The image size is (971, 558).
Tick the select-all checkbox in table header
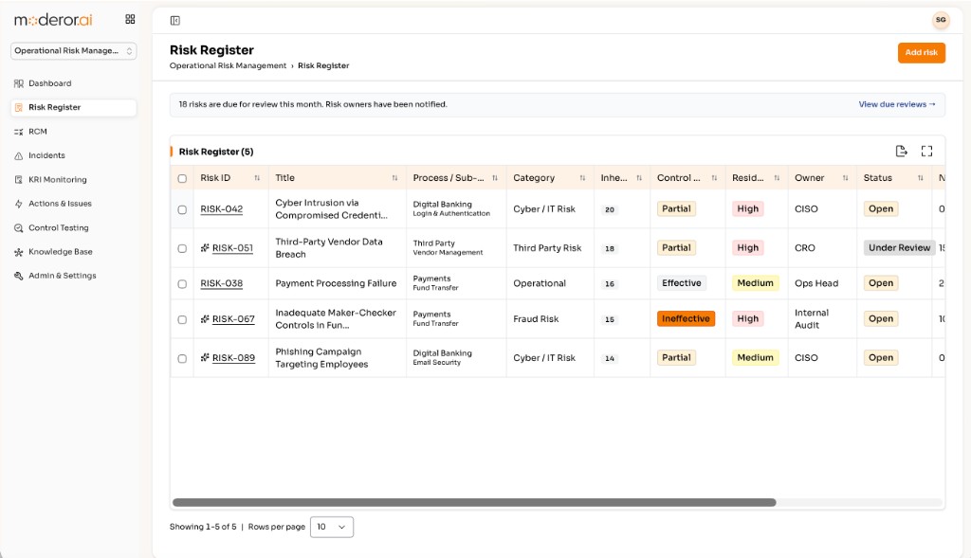coord(182,179)
